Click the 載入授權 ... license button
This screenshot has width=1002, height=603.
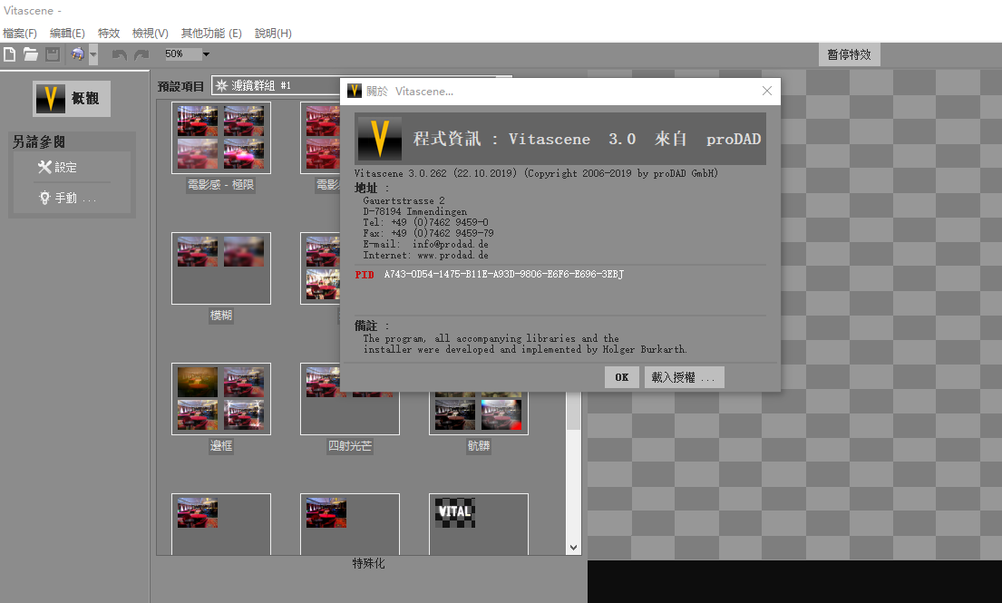point(684,377)
